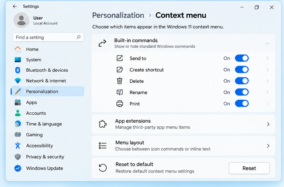Toggle the Rename switch

point(242,92)
